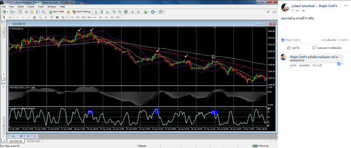Click the tile windows icon
The width and height of the screenshot is (351, 148).
tap(126, 11)
